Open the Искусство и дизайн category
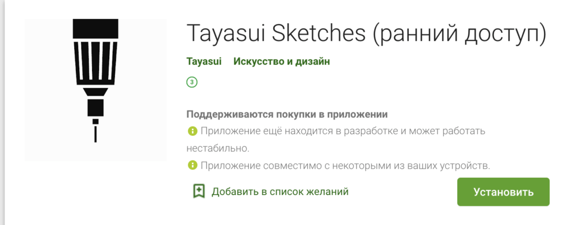The width and height of the screenshot is (571, 225). 282,61
